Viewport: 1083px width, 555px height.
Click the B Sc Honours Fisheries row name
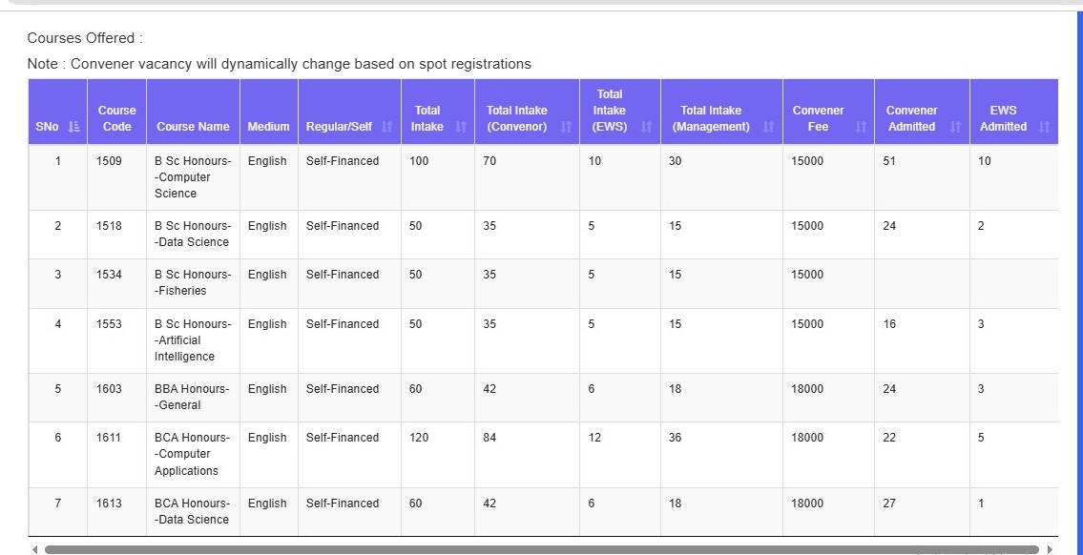(193, 282)
